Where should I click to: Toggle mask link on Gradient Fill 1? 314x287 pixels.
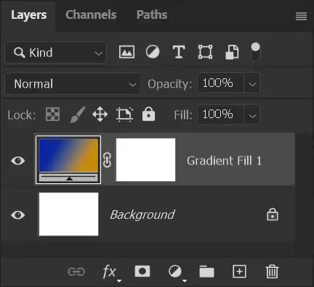107,159
